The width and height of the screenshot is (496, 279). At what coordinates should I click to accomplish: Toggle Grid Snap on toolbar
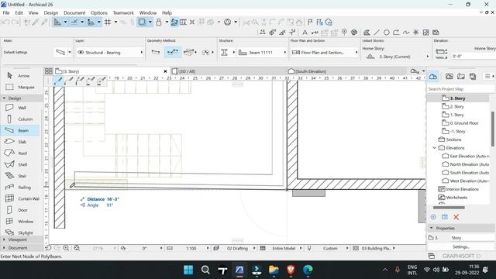pos(108,22)
